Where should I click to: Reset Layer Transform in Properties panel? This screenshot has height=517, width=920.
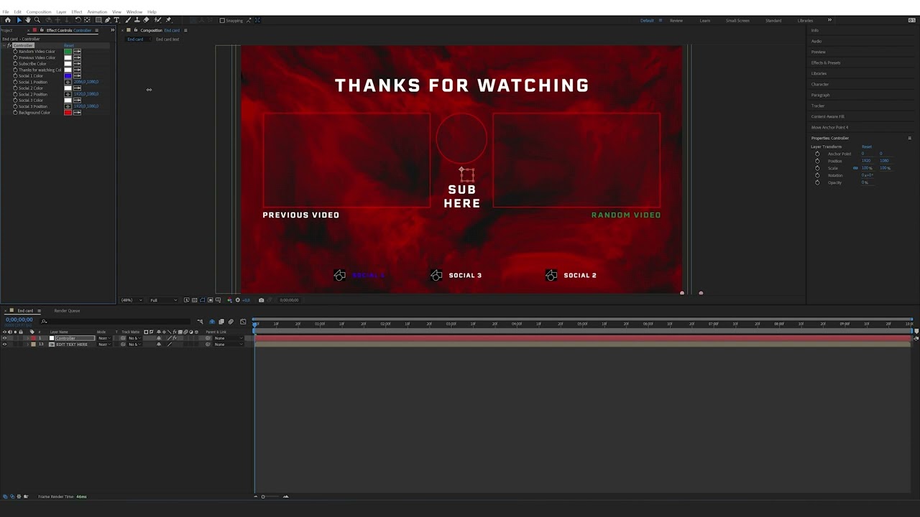click(x=867, y=146)
